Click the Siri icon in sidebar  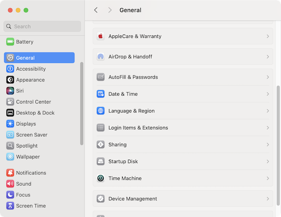tap(10, 91)
